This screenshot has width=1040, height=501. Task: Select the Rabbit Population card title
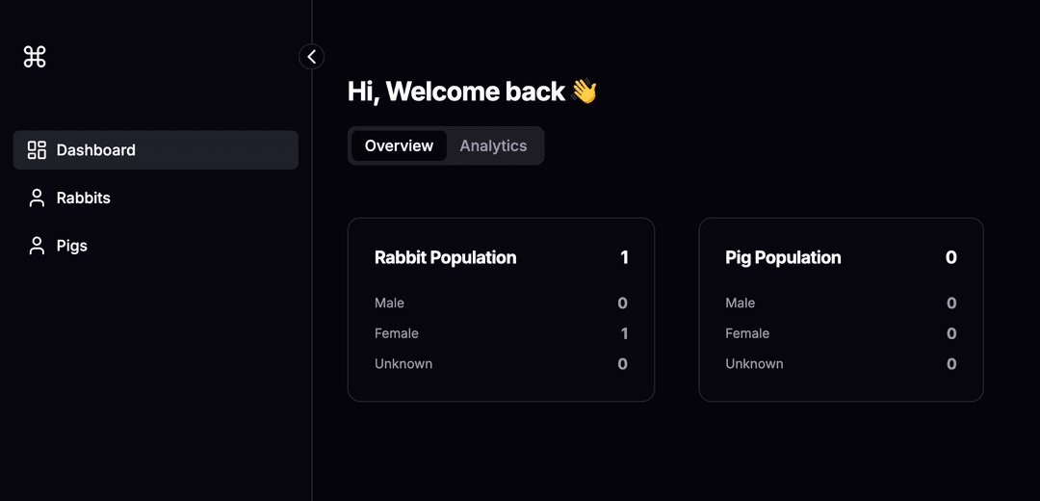446,257
